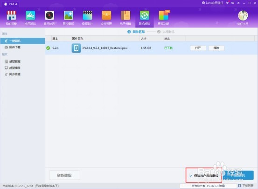This screenshot has height=189, width=258.
Task: Click the 1.55 GB size cell
Action: point(146,48)
